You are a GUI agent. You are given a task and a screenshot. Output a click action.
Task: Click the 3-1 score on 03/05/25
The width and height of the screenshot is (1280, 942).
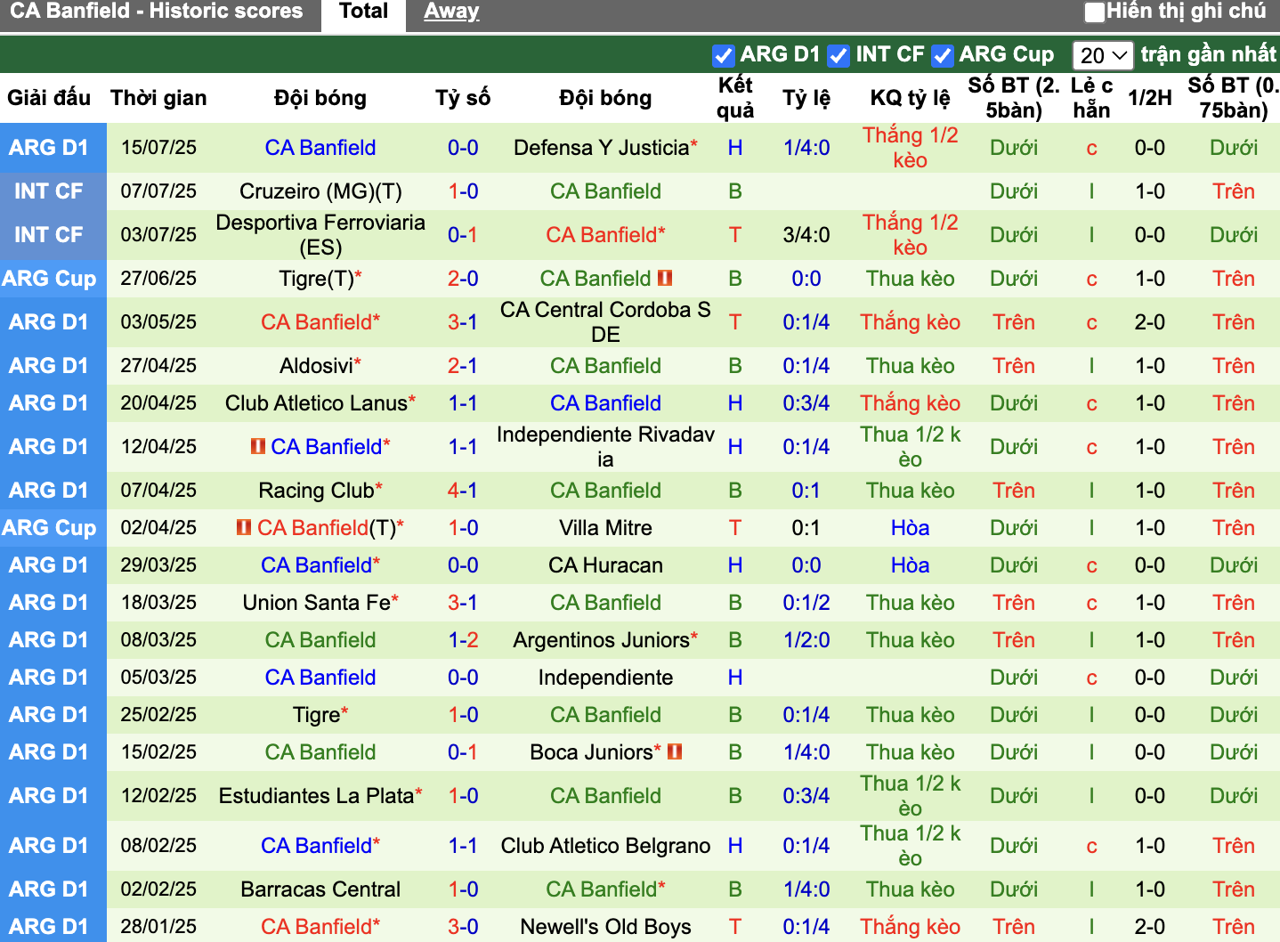pyautogui.click(x=463, y=322)
